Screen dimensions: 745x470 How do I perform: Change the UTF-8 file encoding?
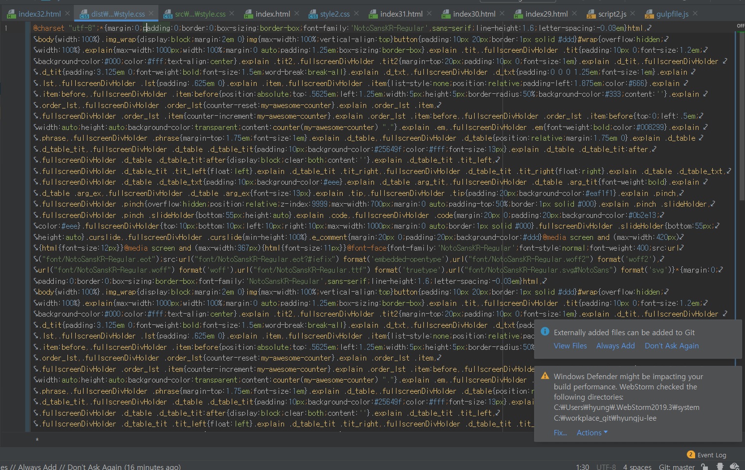[606, 467]
